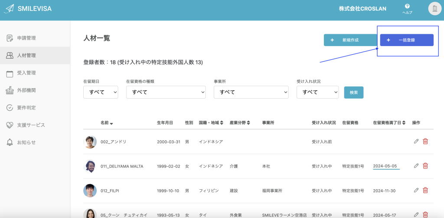Click 002_アンドリ profile photo
Viewport: 444px width, 218px height.
click(90, 142)
